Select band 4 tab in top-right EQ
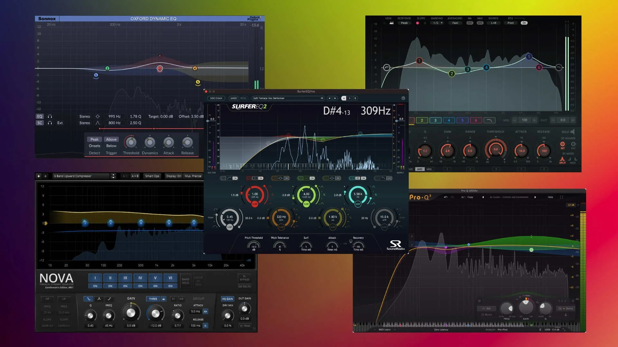Image resolution: width=618 pixels, height=347 pixels. coord(449,120)
